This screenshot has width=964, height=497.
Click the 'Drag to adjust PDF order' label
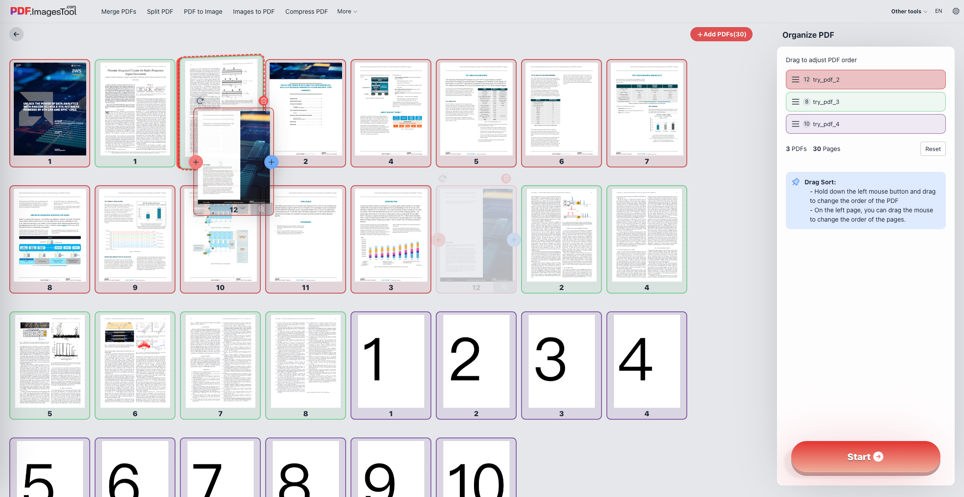pos(821,60)
